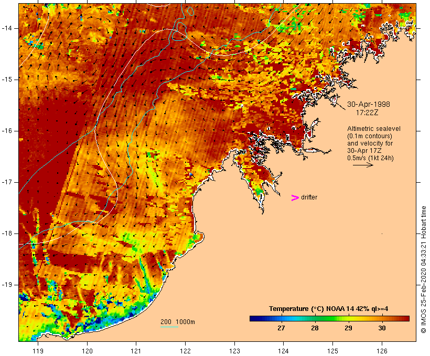The width and height of the screenshot is (430, 356).
Task: Click the Temperature NOAA 14 colorbar title
Action: 329,309
